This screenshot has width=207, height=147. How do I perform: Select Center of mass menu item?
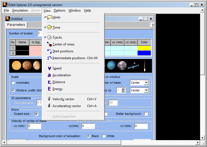(73, 44)
